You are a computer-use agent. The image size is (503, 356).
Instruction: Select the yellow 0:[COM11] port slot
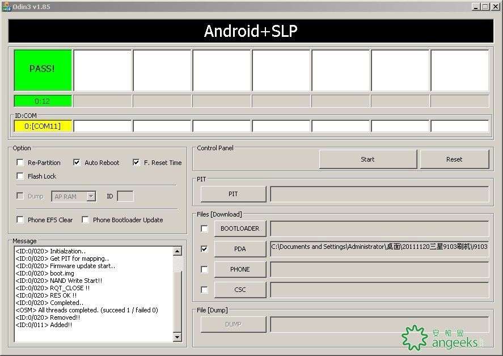43,126
